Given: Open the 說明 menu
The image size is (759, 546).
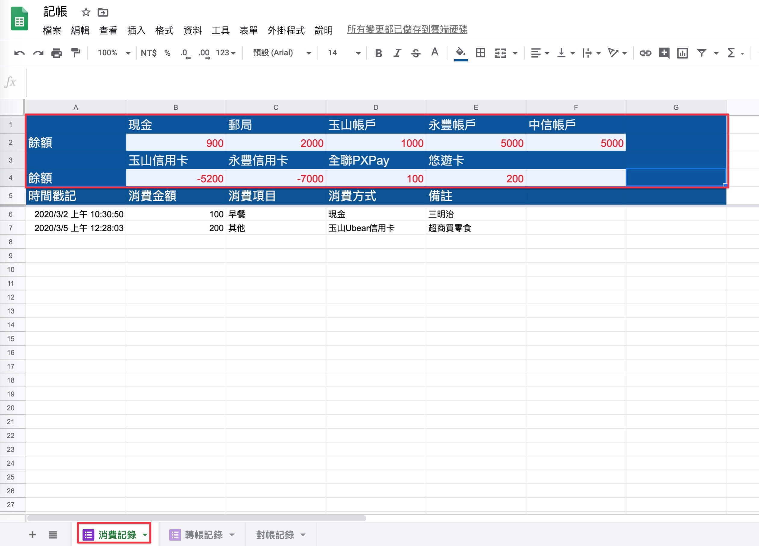Looking at the screenshot, I should pyautogui.click(x=323, y=30).
